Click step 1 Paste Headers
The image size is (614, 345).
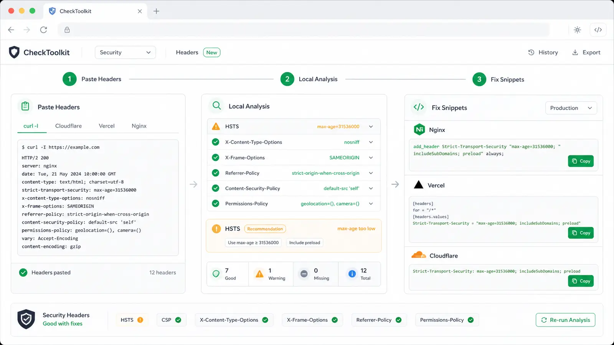(92, 79)
